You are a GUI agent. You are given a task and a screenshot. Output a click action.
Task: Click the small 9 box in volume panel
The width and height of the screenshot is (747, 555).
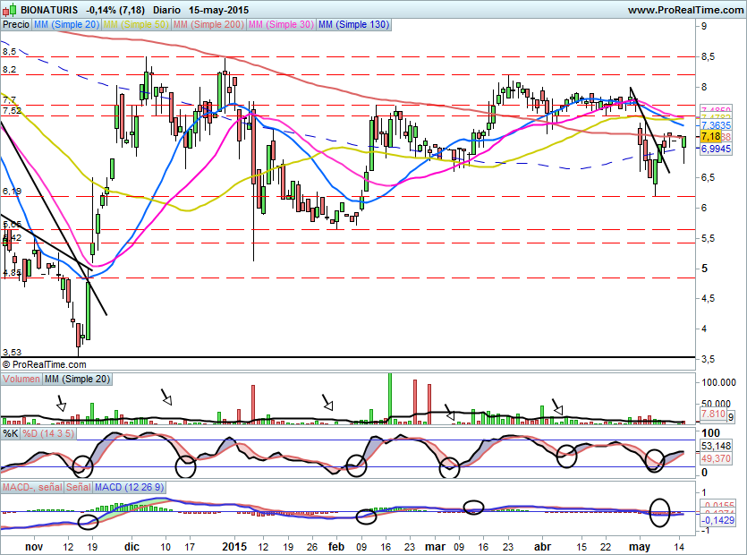(x=731, y=417)
